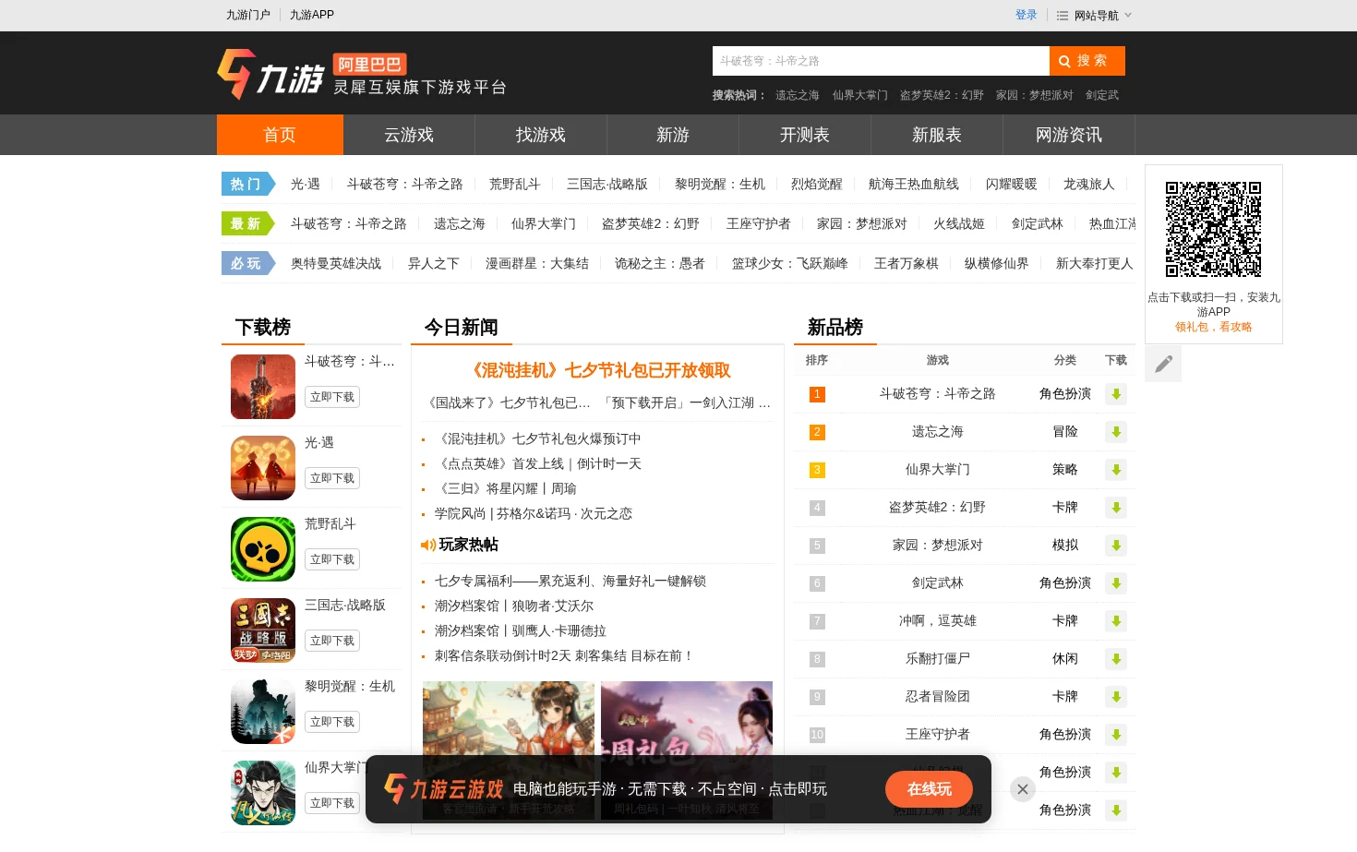Click 休闲 category for 乐翻打僵尸
Viewport: 1357px width, 852px height.
(x=1065, y=659)
